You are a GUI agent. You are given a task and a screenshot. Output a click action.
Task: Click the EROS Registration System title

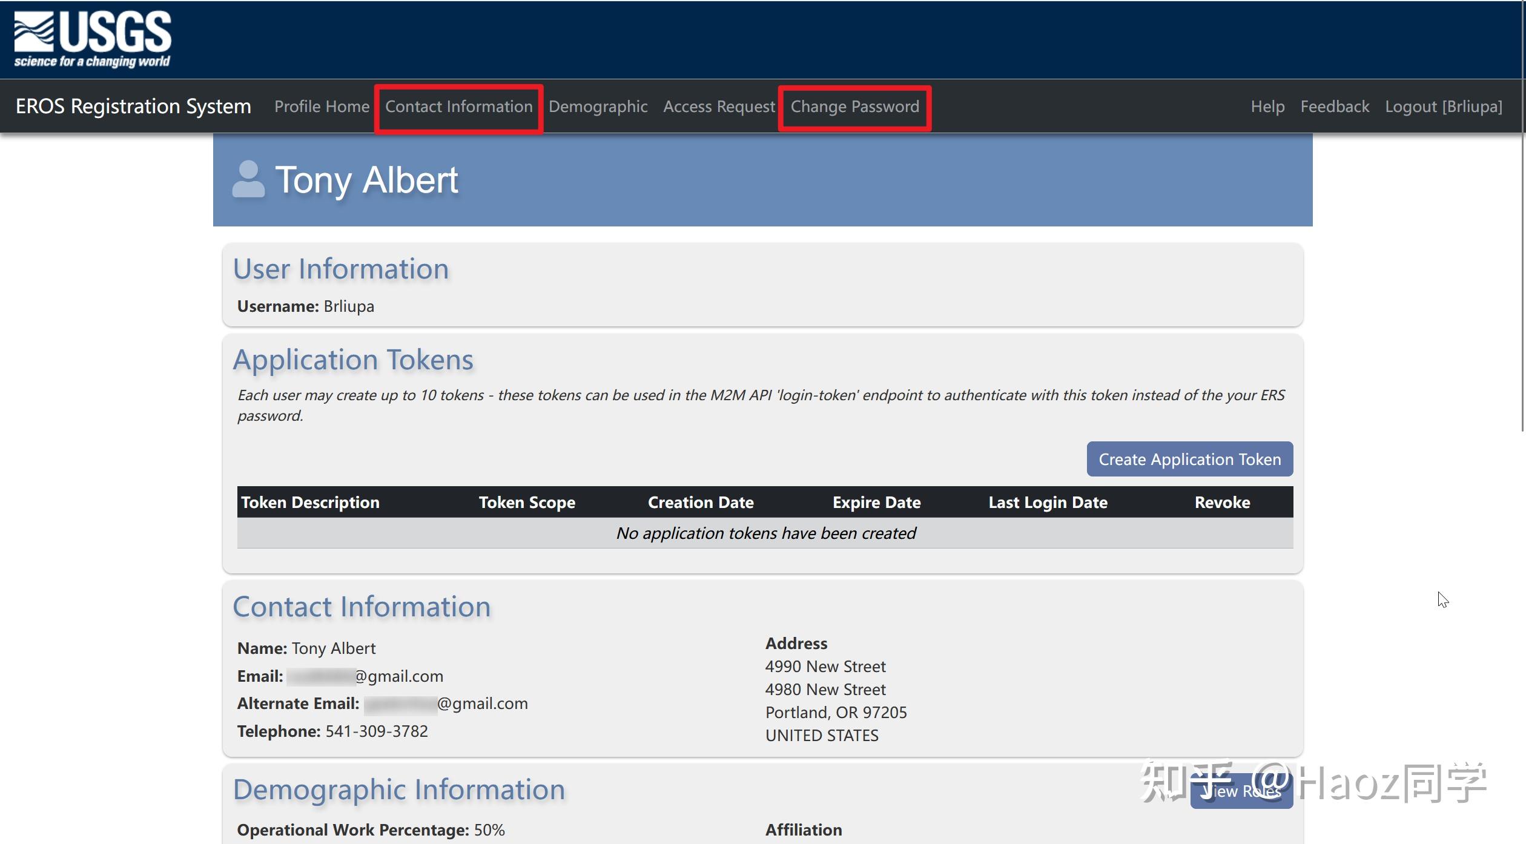tap(133, 106)
